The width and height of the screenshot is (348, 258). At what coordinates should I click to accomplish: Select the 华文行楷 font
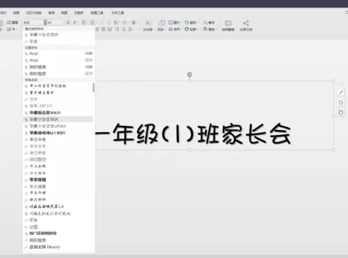pos(58,193)
